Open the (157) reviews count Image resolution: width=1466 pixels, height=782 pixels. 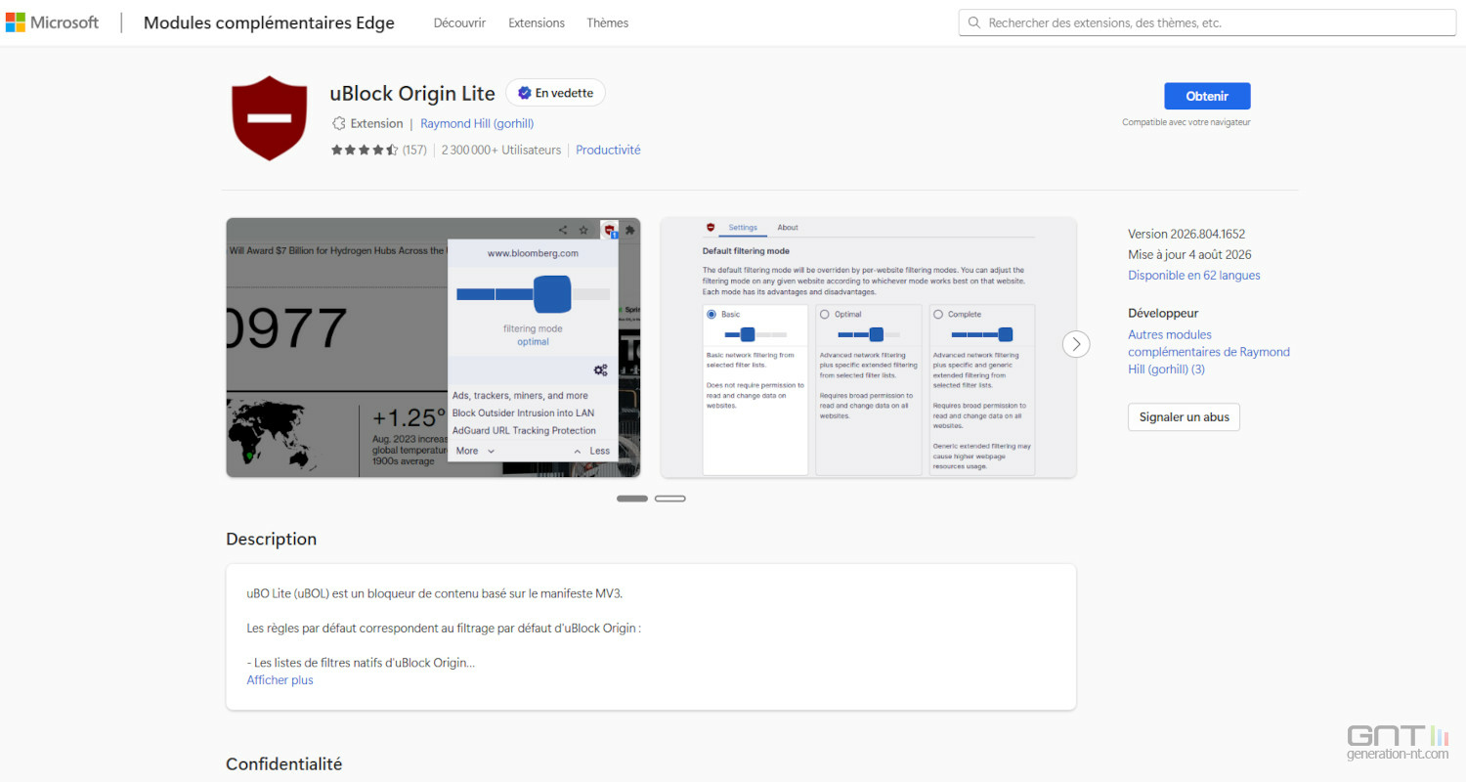(x=414, y=150)
